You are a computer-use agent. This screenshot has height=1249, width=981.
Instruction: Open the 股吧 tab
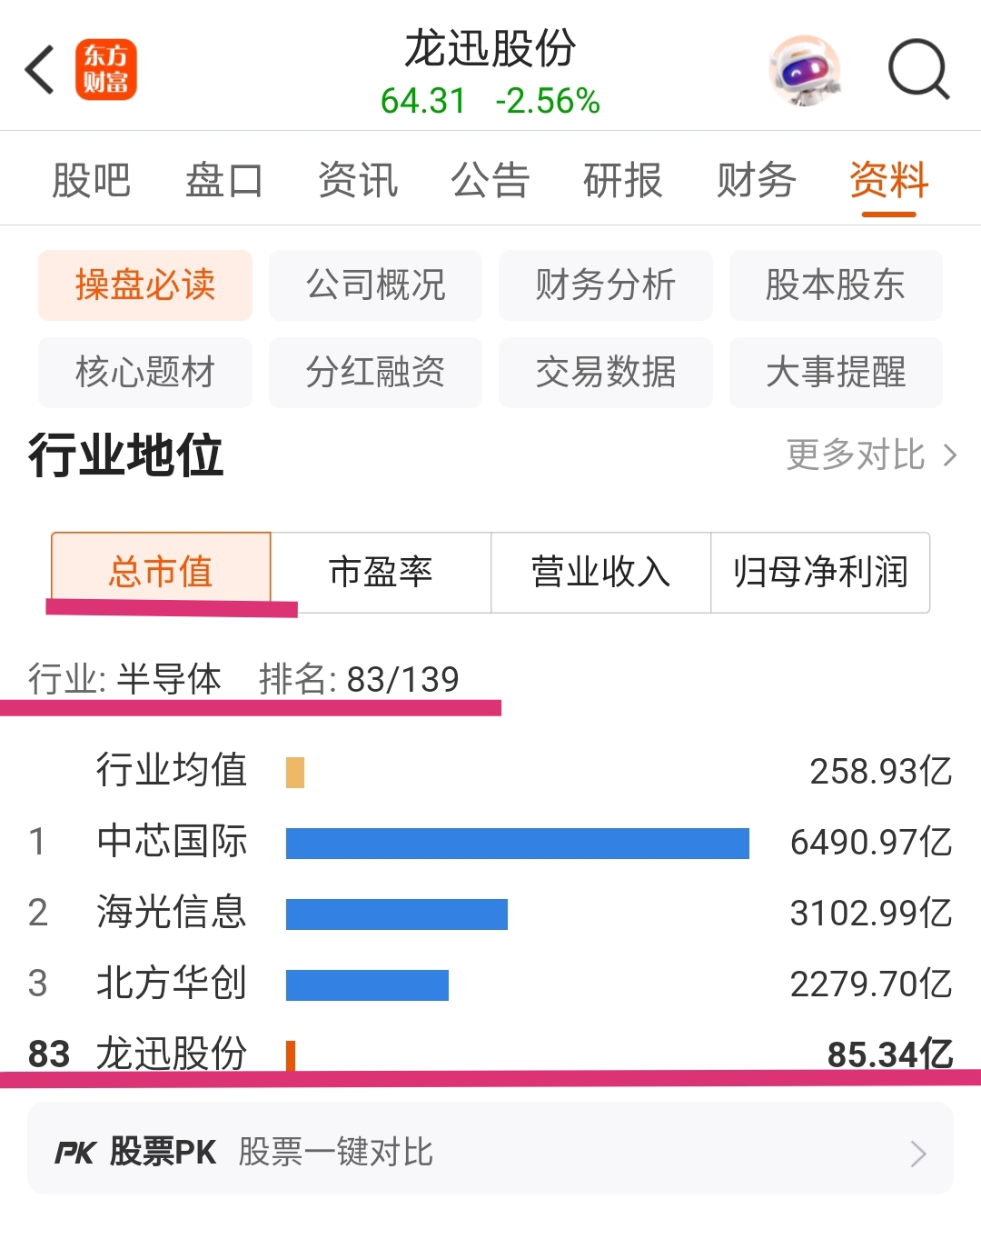click(x=91, y=180)
